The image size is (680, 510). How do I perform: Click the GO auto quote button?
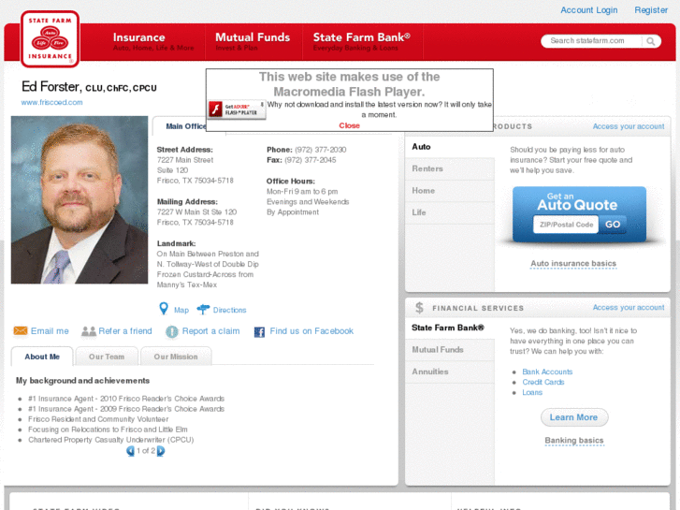[x=613, y=225]
